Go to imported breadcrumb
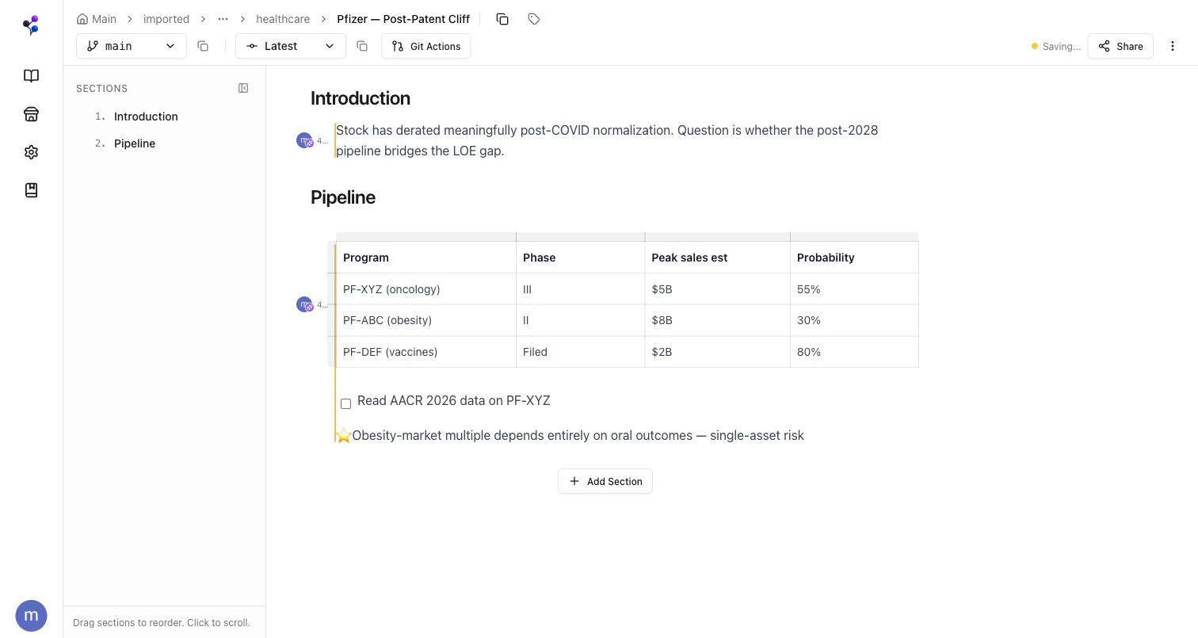 pos(166,19)
